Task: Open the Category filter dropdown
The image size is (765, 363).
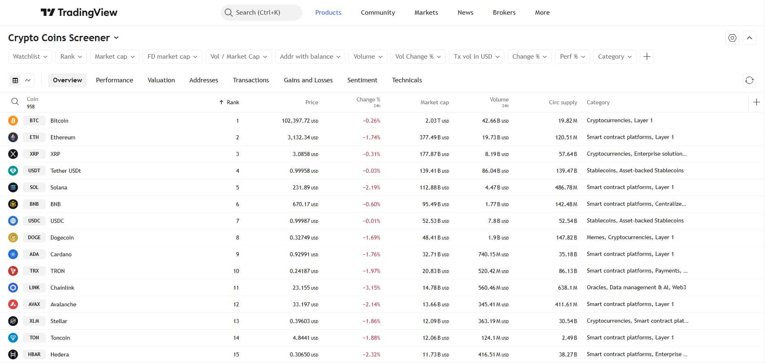Action: (615, 57)
